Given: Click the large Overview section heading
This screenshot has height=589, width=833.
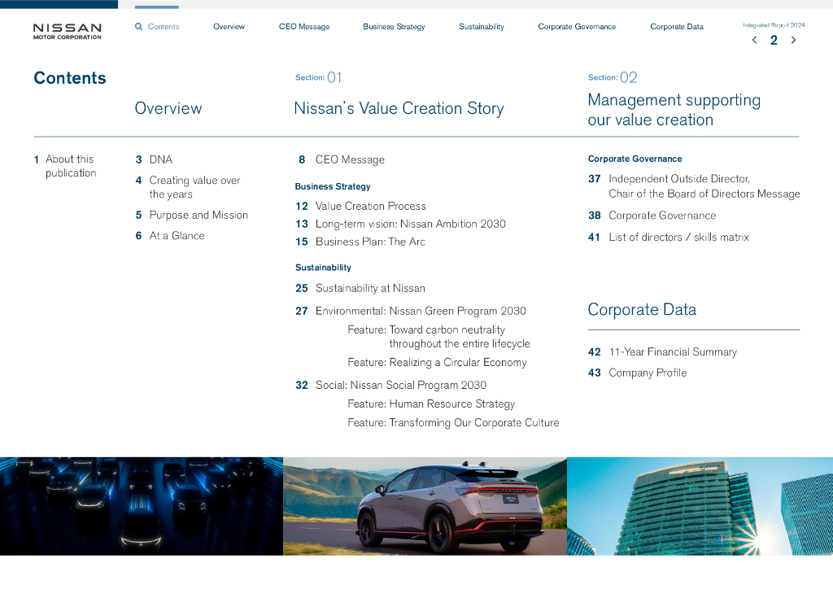Looking at the screenshot, I should coord(168,108).
